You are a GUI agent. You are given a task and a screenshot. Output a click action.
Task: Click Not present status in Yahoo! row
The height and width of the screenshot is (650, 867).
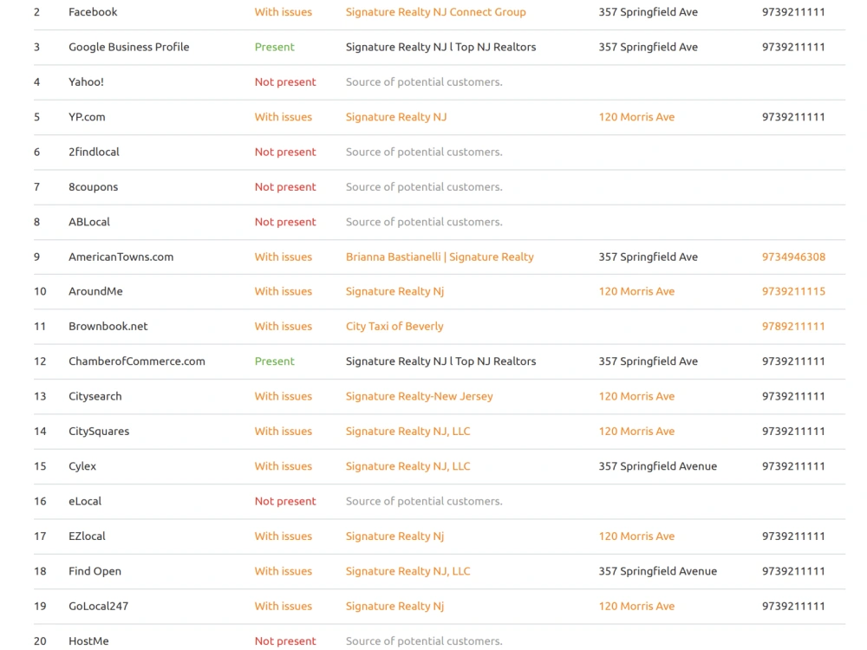click(x=285, y=81)
